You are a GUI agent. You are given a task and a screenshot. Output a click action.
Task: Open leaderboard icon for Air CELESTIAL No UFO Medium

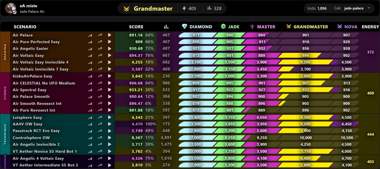(x=90, y=83)
